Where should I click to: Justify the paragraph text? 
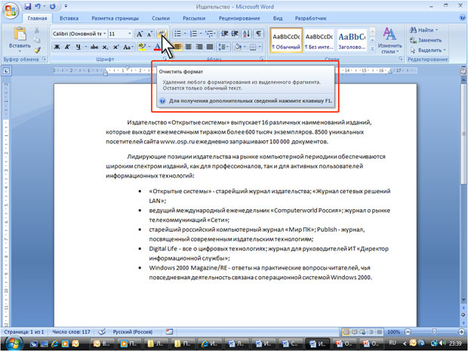[210, 47]
